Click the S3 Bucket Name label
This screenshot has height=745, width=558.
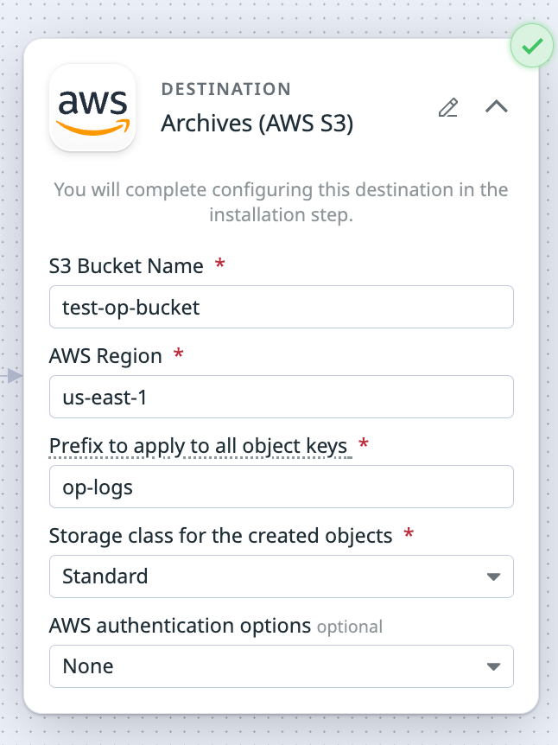tap(126, 266)
